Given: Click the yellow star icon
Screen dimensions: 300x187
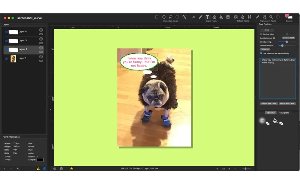Looking at the screenshot, I should [x=72, y=169].
